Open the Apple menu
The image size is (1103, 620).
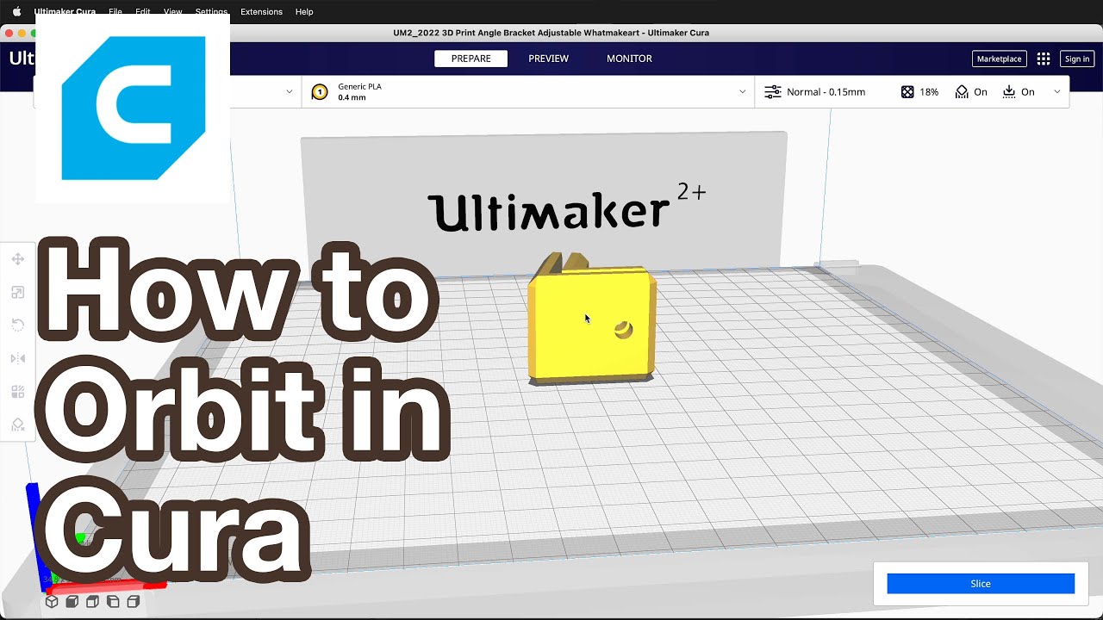(x=16, y=12)
